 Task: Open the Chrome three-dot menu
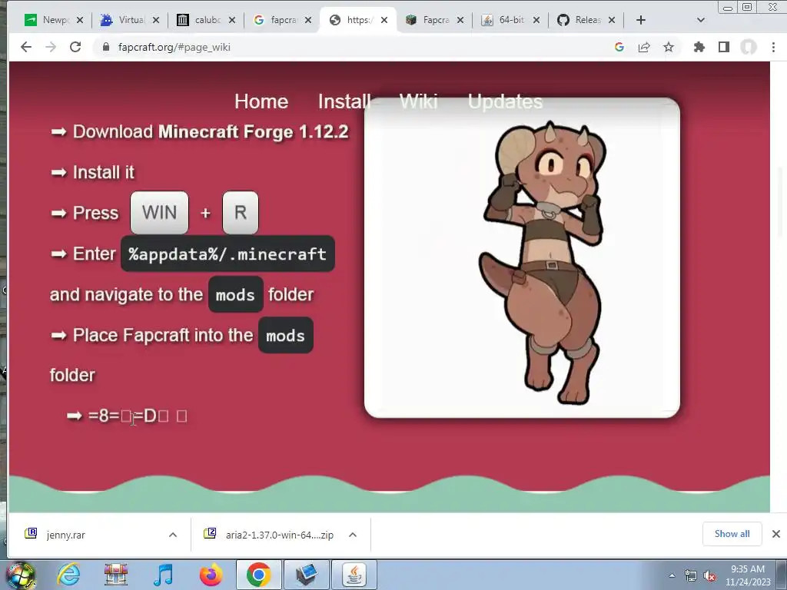tap(773, 47)
